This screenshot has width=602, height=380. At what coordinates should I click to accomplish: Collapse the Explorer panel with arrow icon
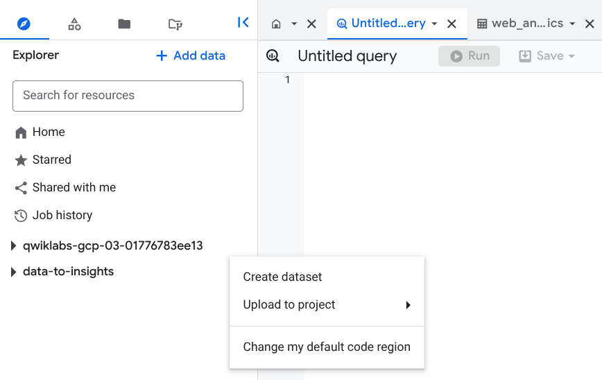[x=243, y=23]
